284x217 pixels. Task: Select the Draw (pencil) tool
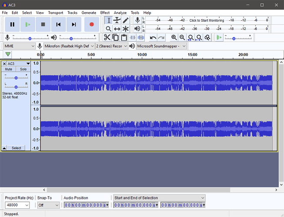[126, 20]
